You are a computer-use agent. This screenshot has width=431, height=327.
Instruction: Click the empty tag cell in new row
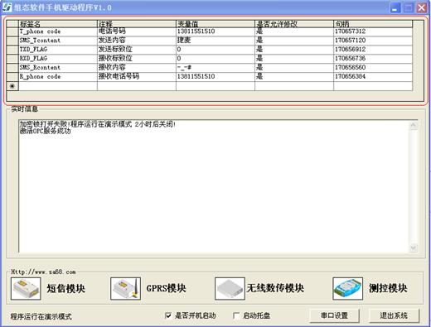click(x=58, y=86)
